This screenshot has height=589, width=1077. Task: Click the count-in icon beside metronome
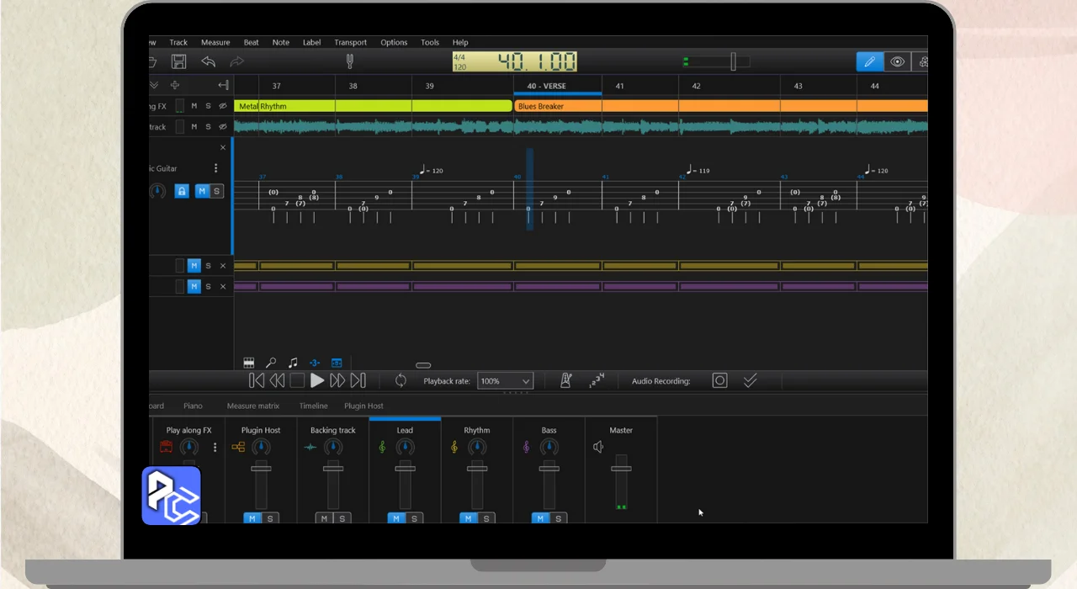(597, 381)
